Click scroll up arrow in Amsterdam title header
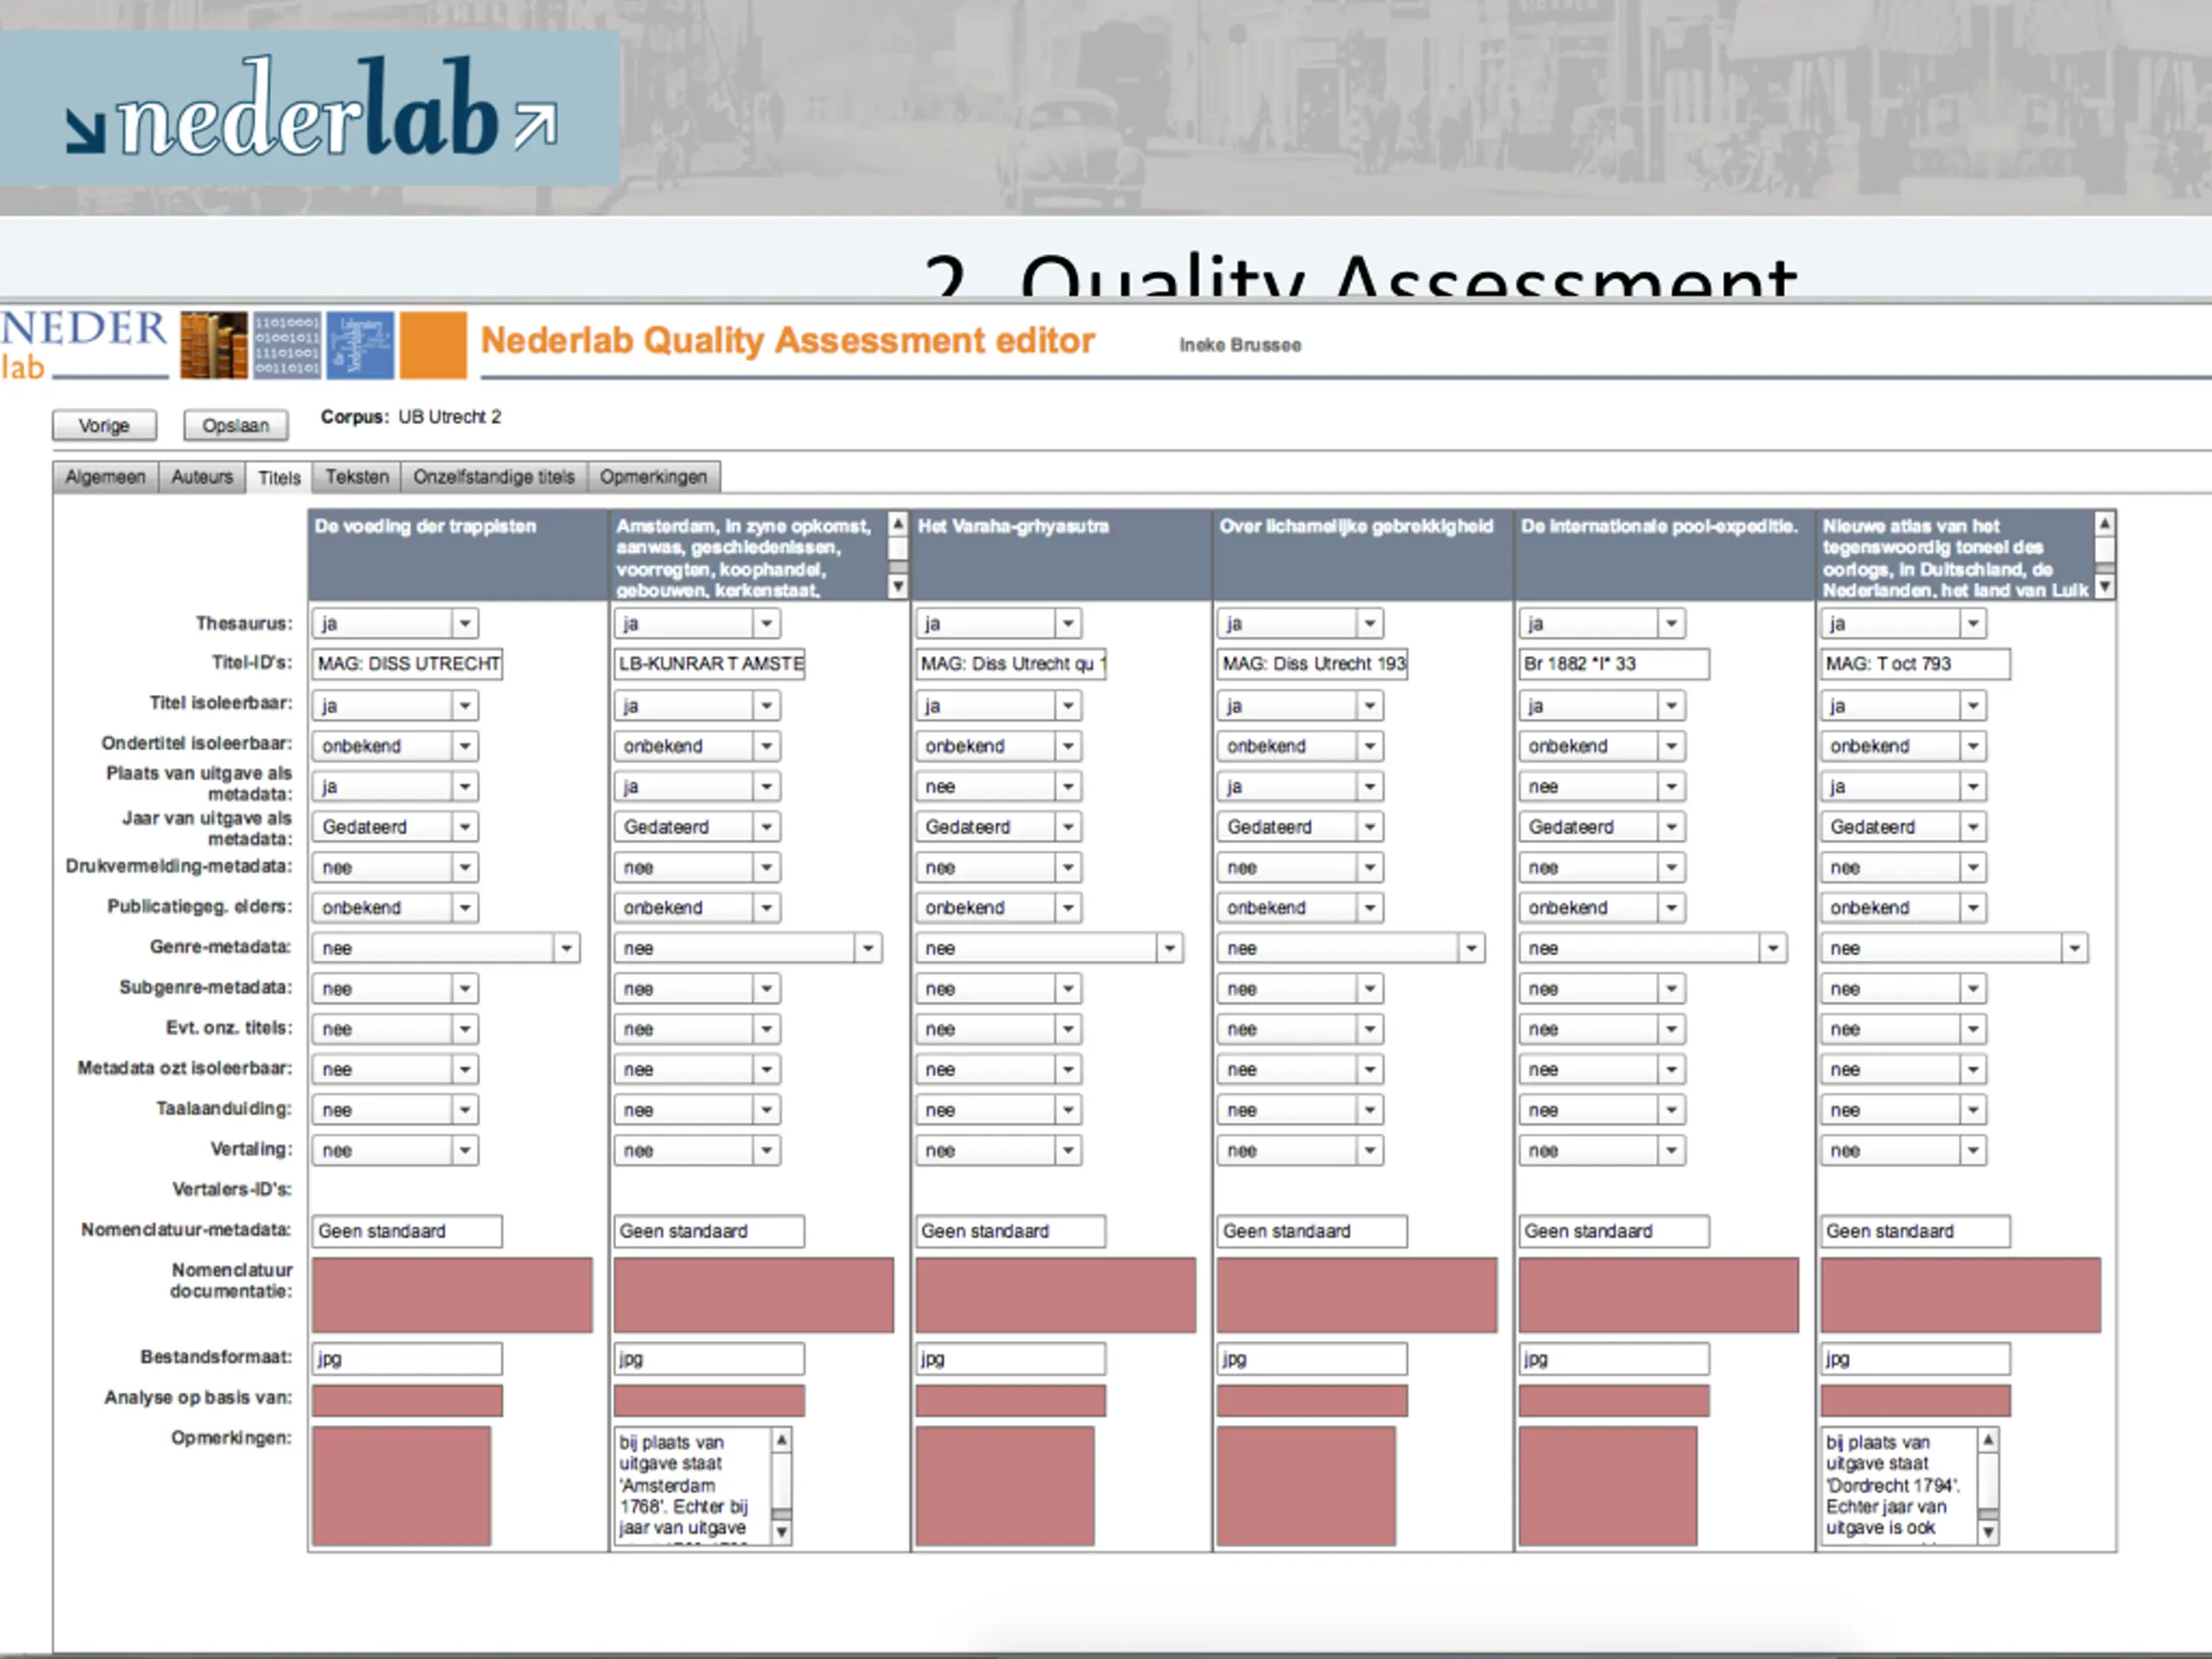This screenshot has height=1659, width=2212. click(898, 523)
